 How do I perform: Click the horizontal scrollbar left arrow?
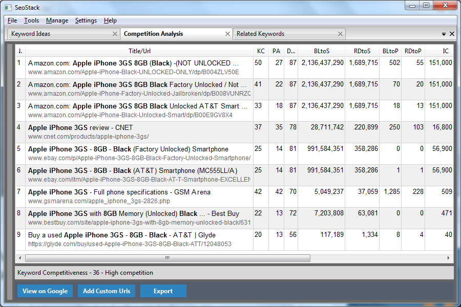20,258
